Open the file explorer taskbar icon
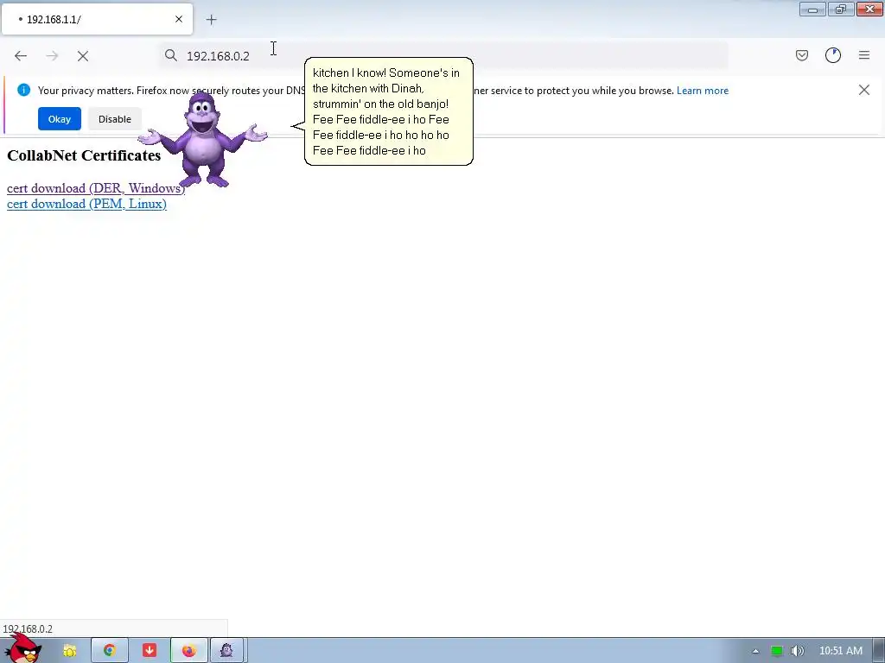Viewport: 885px width, 663px height. tap(69, 651)
